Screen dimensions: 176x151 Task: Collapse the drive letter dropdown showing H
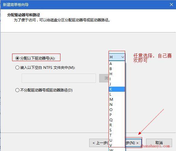click(x=117, y=57)
